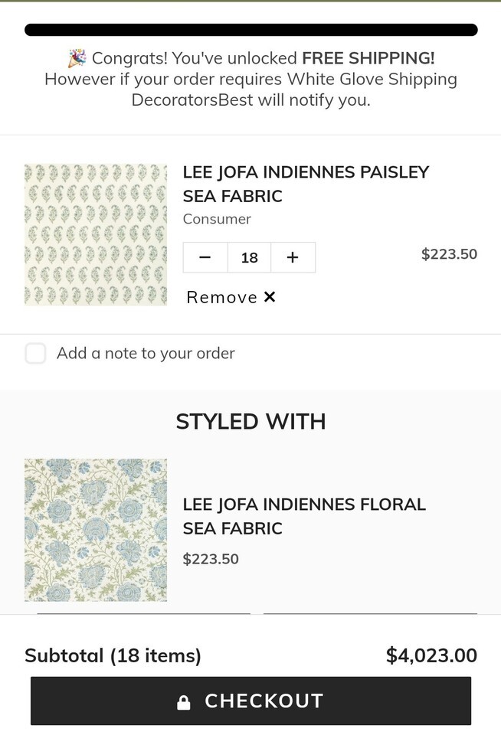This screenshot has height=735, width=501.
Task: Open the Paisley Sea fabric thumbnail
Action: pos(96,234)
